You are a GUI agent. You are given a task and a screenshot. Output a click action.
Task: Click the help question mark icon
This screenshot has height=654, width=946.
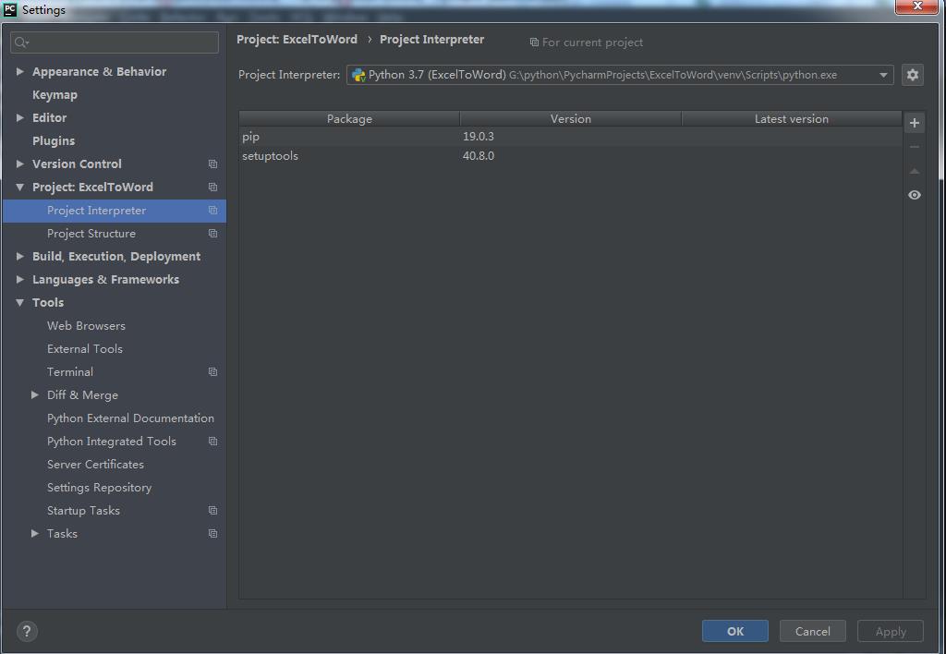click(x=27, y=631)
